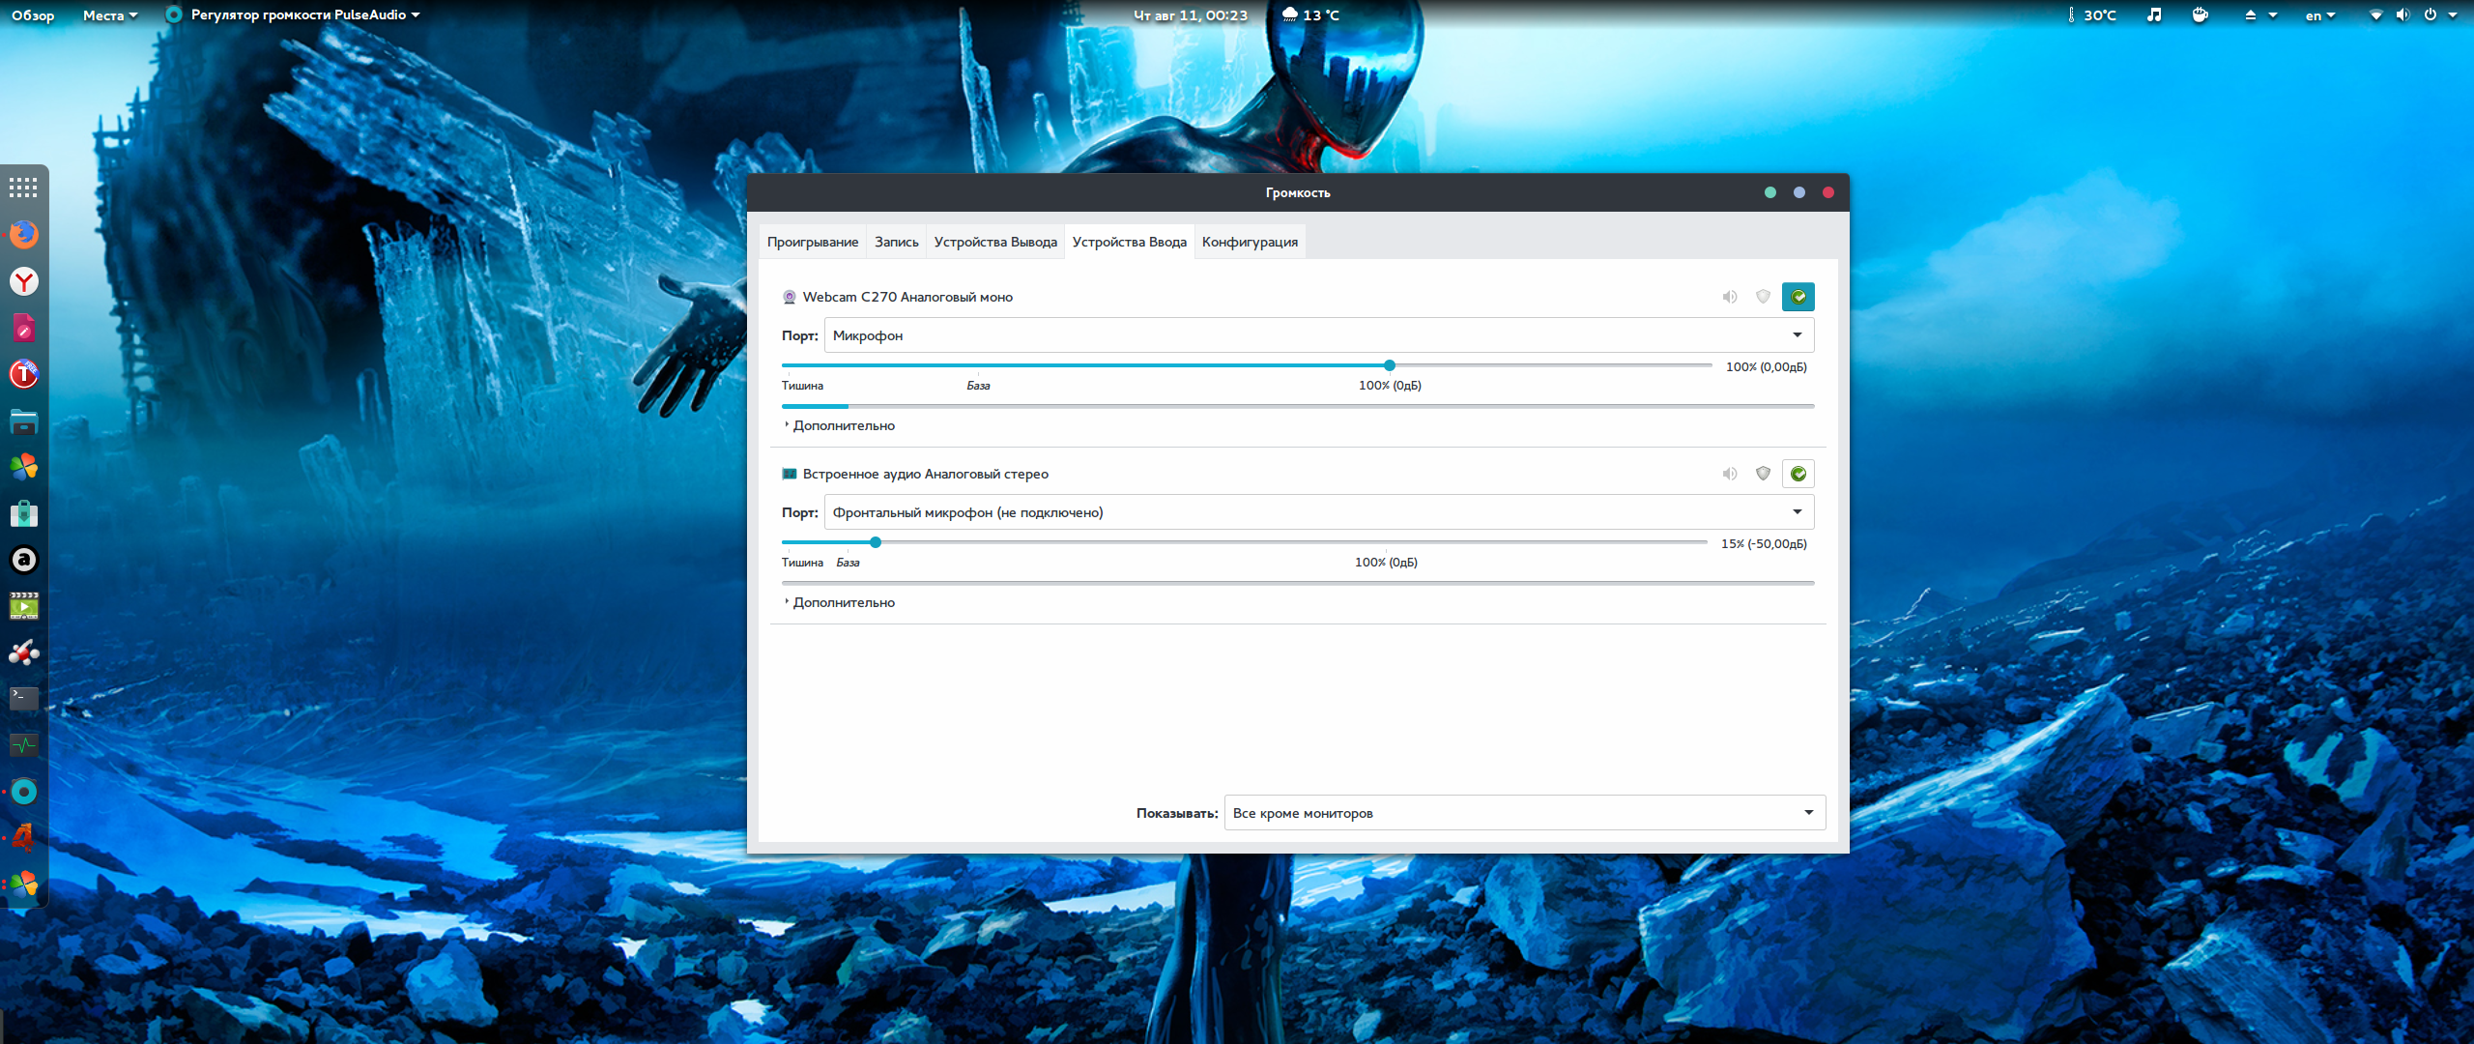Open the terminal from the dock
The width and height of the screenshot is (2474, 1044).
click(24, 698)
